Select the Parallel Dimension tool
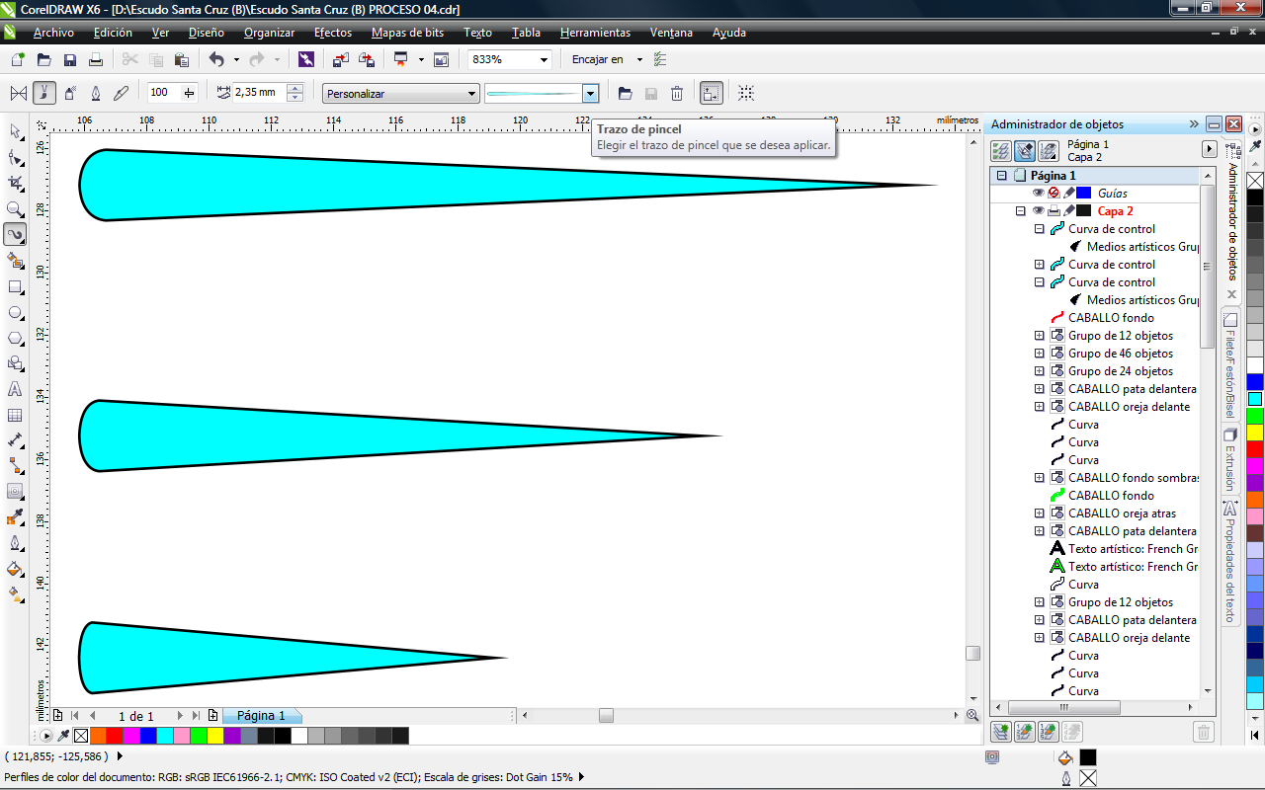1265x790 pixels. pos(15,440)
